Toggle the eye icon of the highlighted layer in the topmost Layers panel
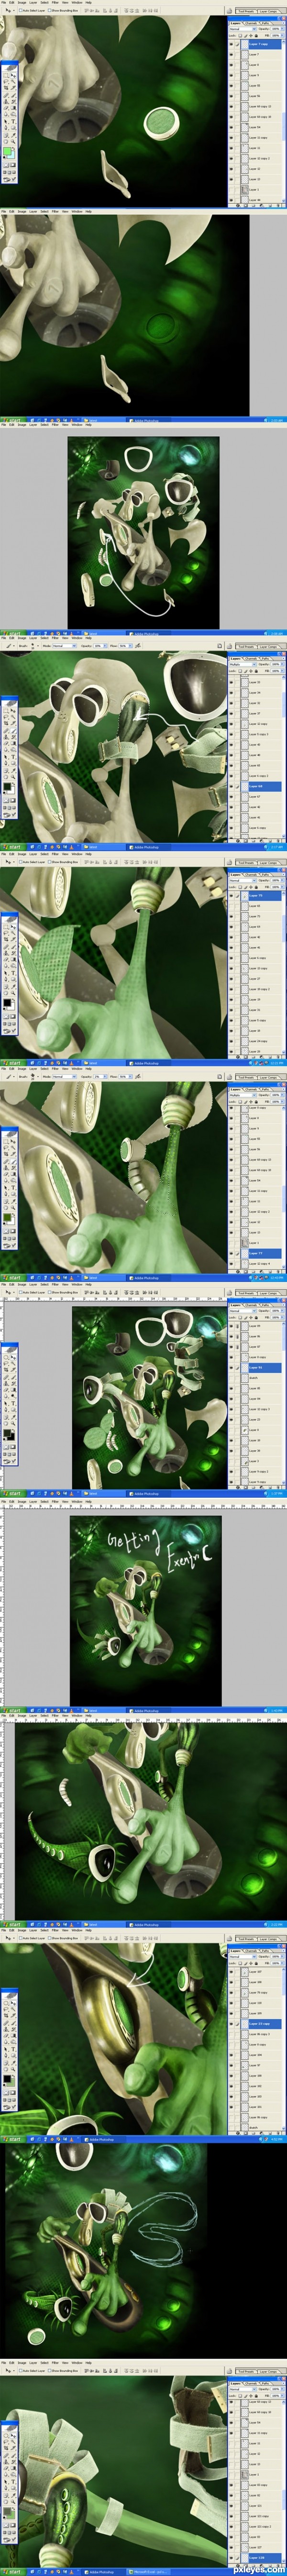Screen dimensions: 287x2576 (232, 44)
